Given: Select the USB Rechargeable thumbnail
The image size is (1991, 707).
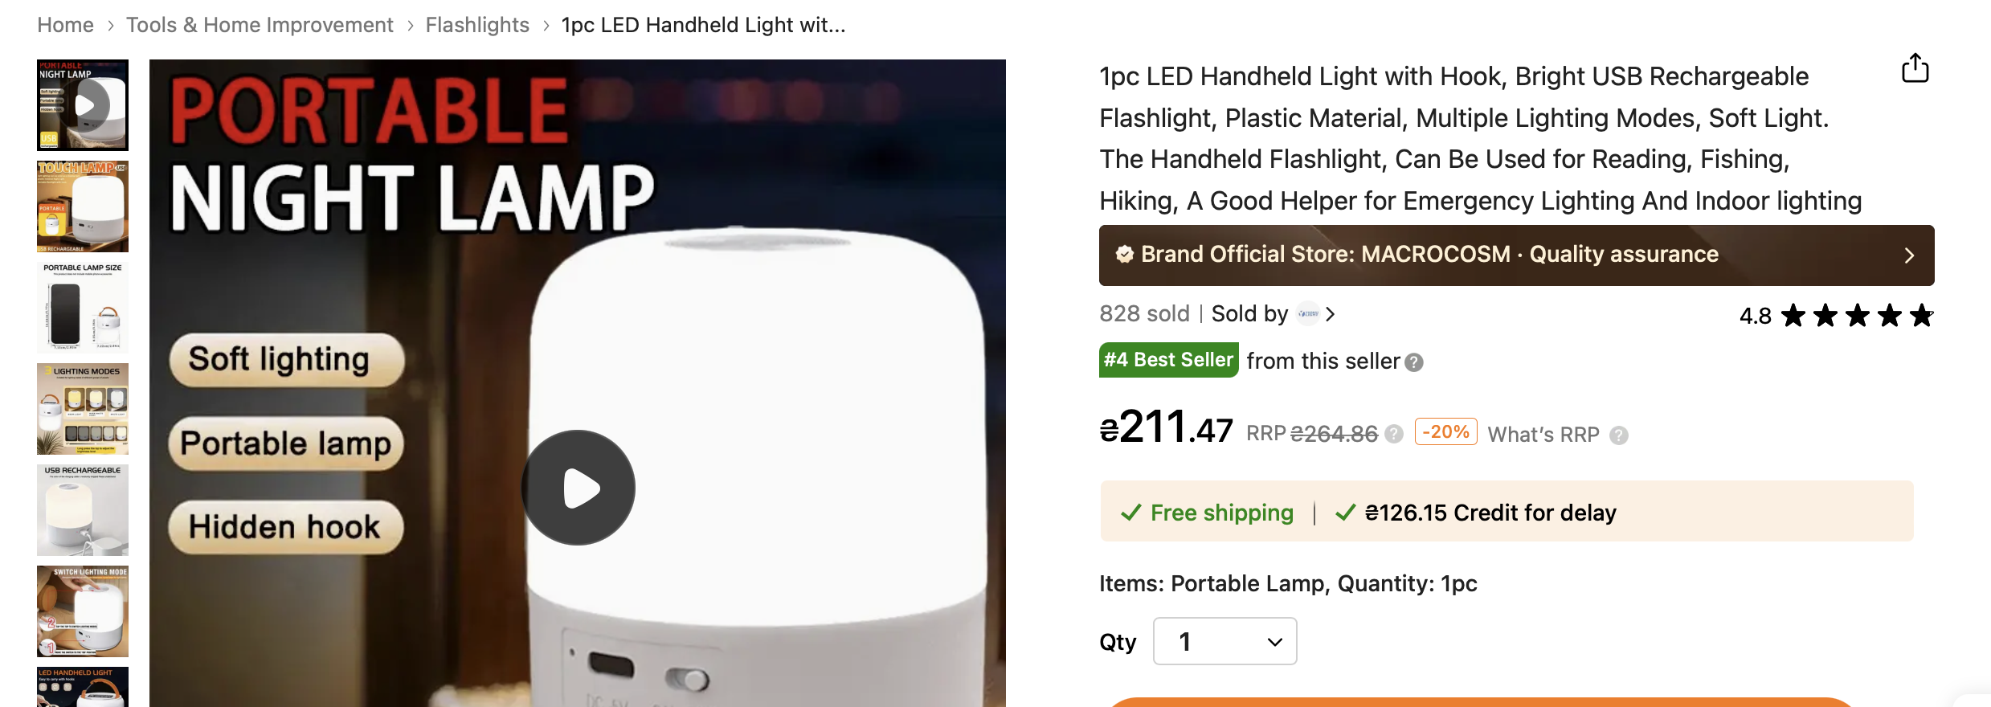Looking at the screenshot, I should click(83, 510).
